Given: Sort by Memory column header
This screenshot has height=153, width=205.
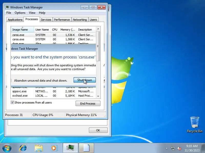Looking at the screenshot, I should (68, 30).
